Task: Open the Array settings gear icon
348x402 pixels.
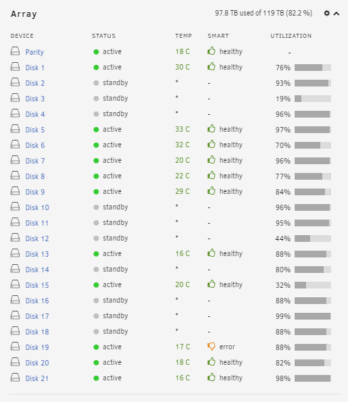Action: click(x=327, y=13)
